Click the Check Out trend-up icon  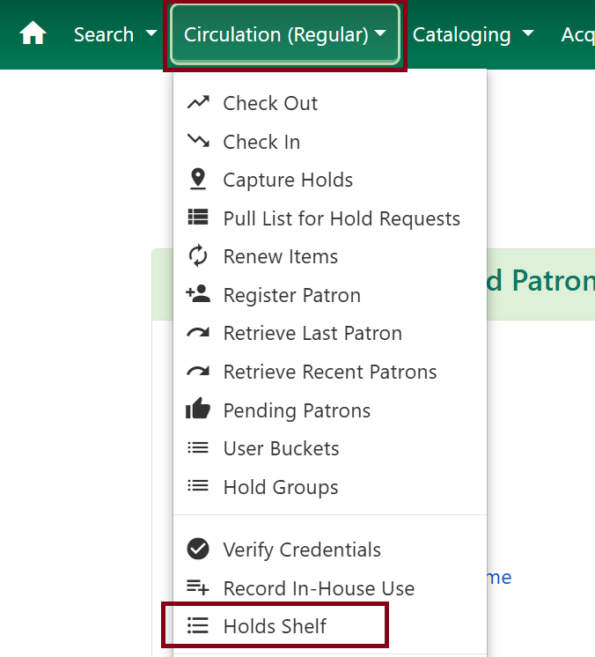click(198, 103)
